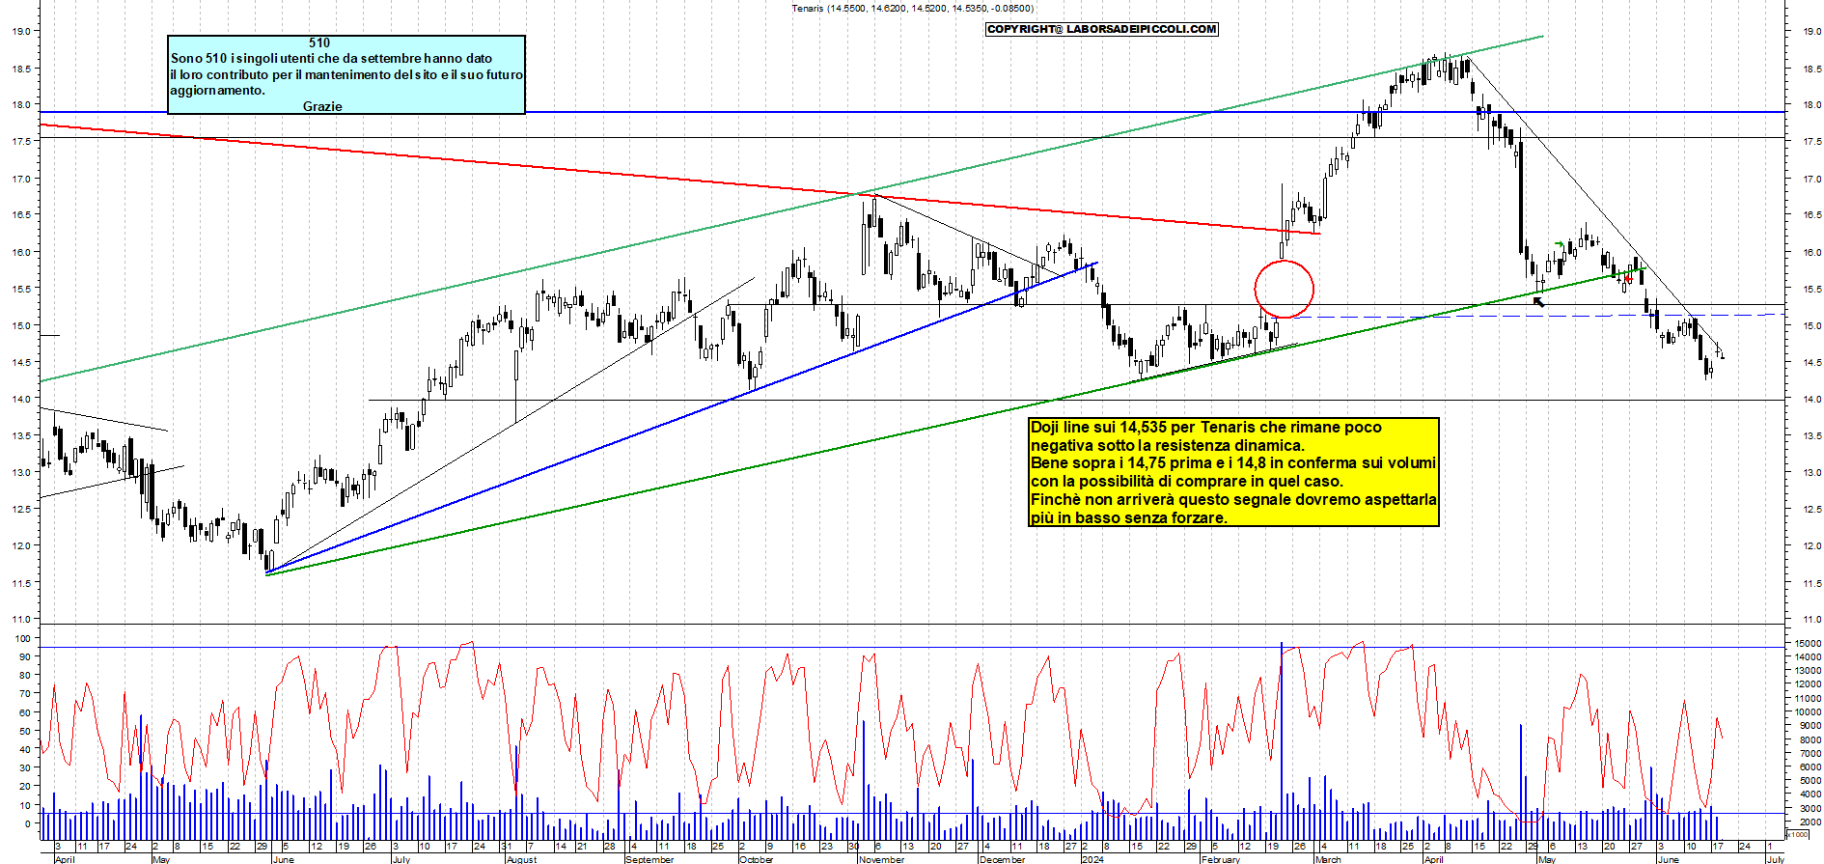Click the 'September' label on the time axis
The image size is (1824, 864).
coord(649,859)
